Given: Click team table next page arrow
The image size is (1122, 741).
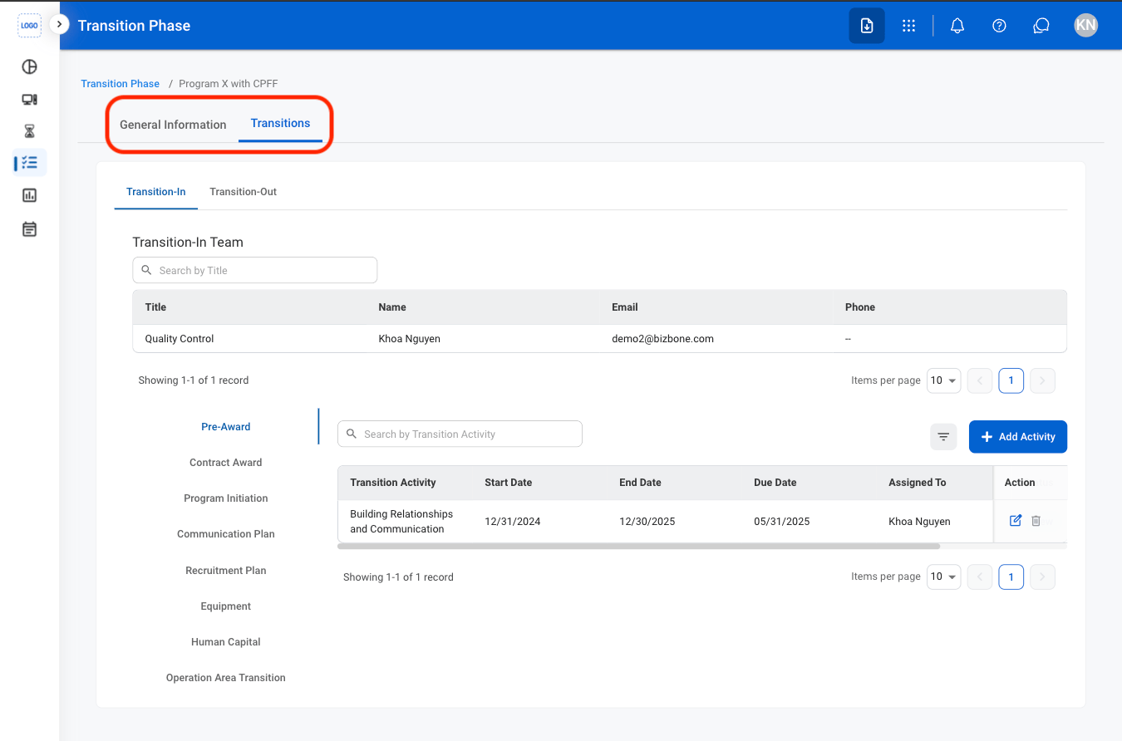Looking at the screenshot, I should point(1042,380).
